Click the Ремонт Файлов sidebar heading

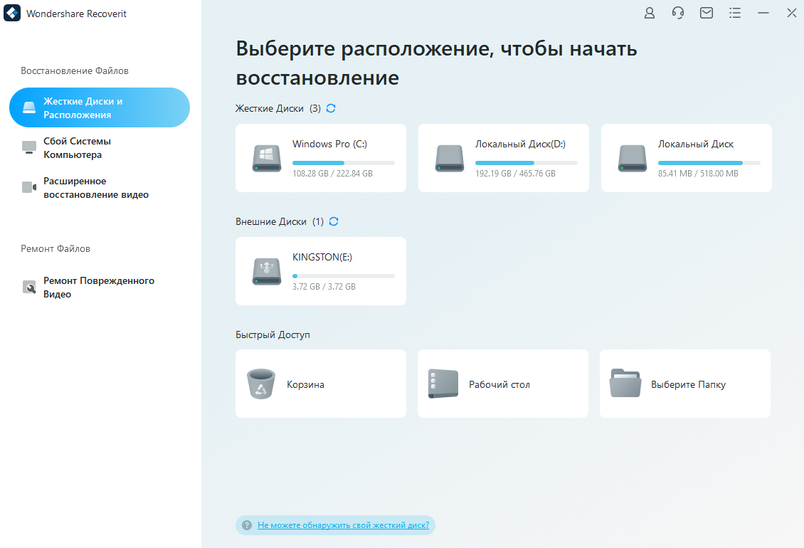coord(55,249)
